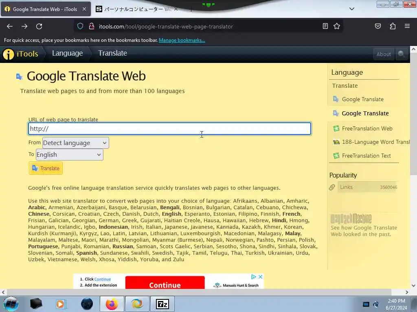
Task: Click the iTools logo icon
Action: (x=8, y=54)
